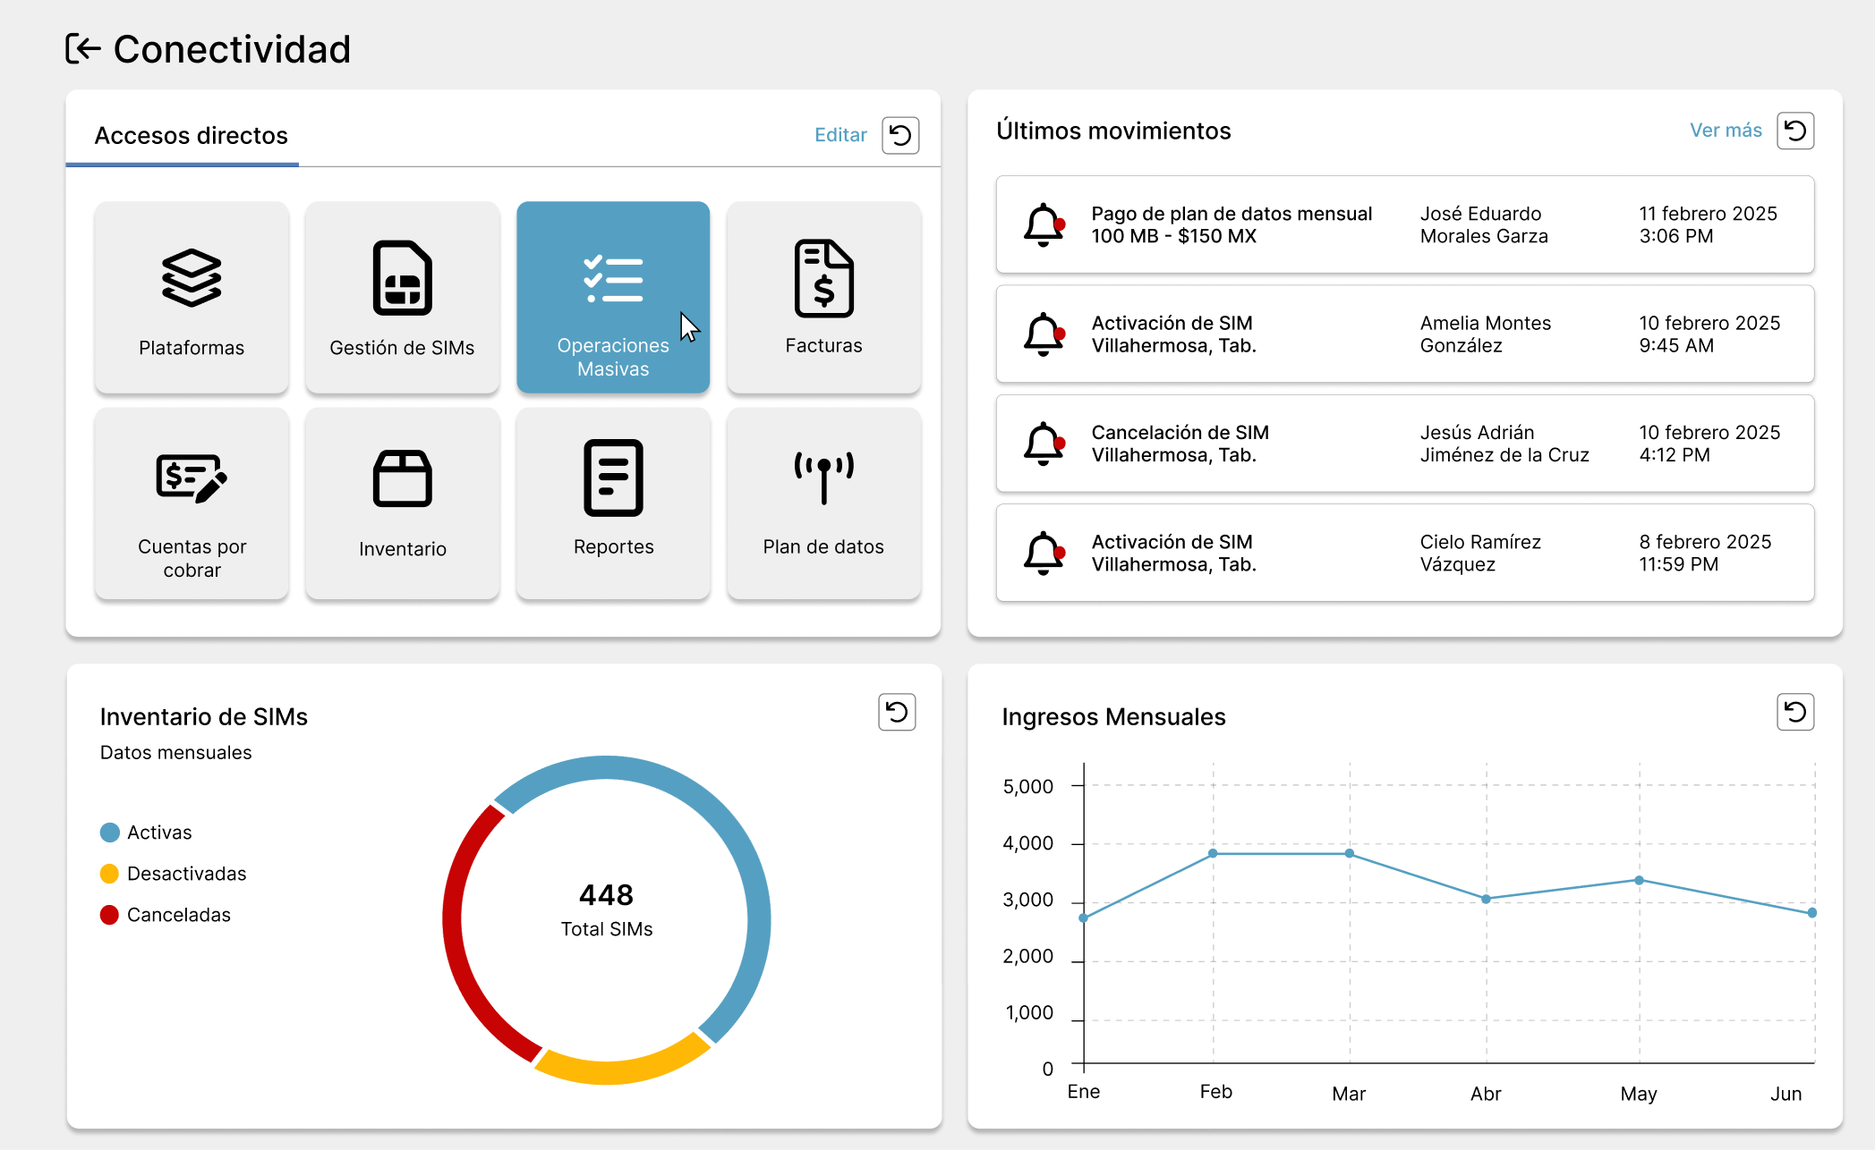1875x1150 pixels.
Task: Refresh the Inventario de SIMs chart
Action: coord(897,712)
